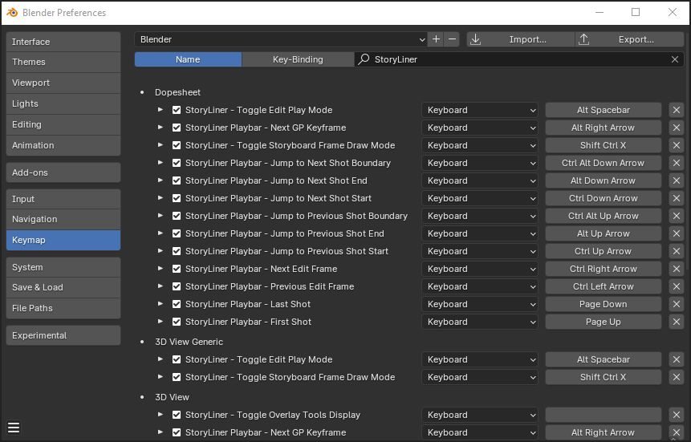The width and height of the screenshot is (691, 442).
Task: Remove the Alt Spacebar Dopesheet keymap entry
Action: tap(676, 110)
